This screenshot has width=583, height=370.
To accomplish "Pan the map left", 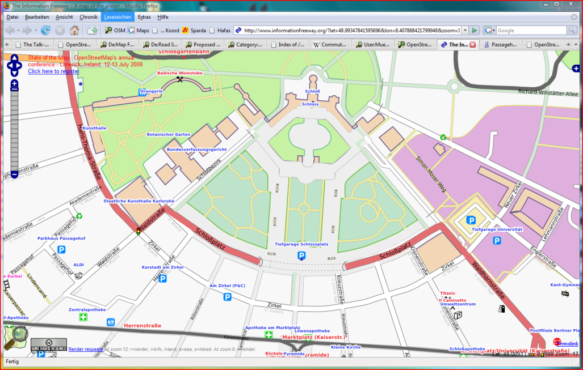I will click(x=9, y=66).
